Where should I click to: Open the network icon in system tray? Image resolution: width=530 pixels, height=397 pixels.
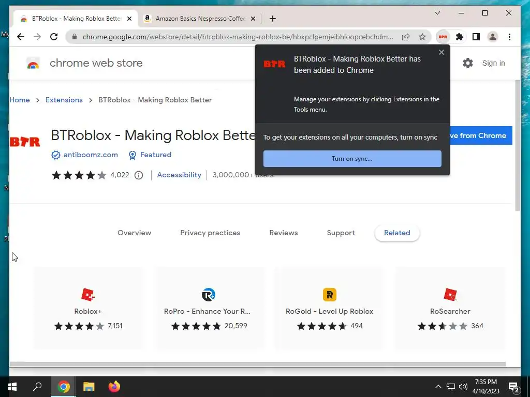click(x=451, y=387)
